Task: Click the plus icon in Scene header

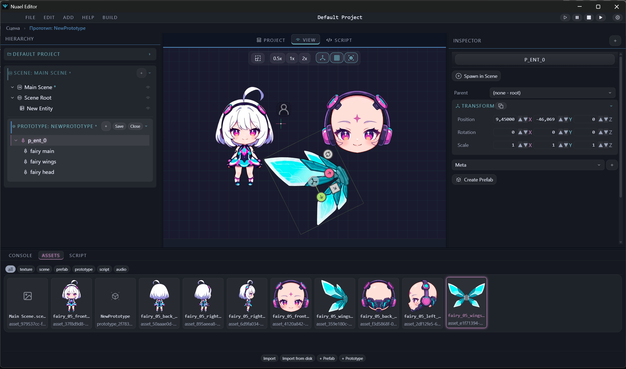Action: coord(141,73)
